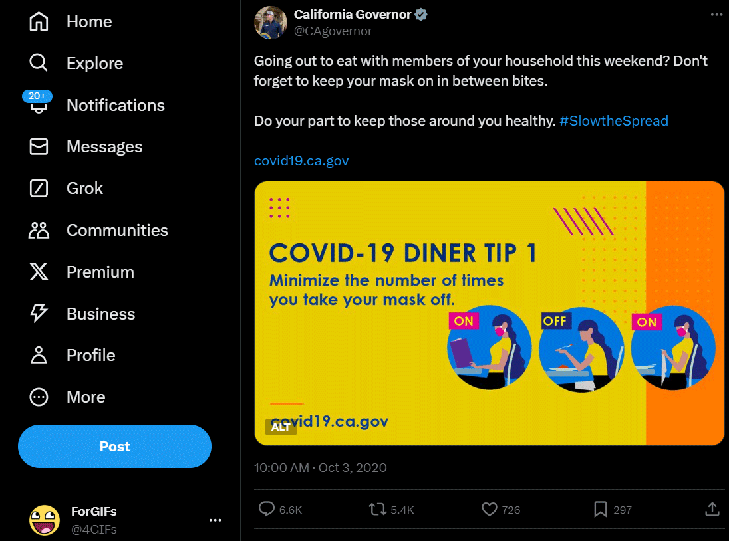Open the tweet's three-dot options menu
The width and height of the screenshot is (729, 541).
[716, 14]
